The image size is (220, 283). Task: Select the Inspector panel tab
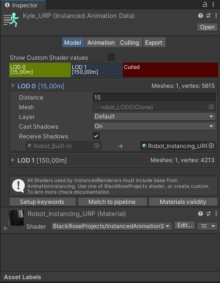(23, 5)
